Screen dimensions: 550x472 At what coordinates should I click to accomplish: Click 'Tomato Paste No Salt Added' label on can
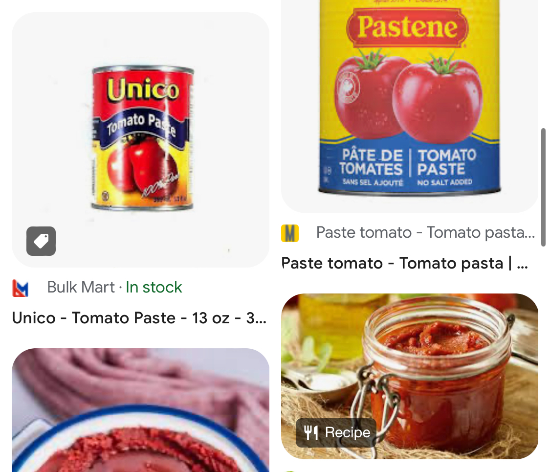(446, 166)
